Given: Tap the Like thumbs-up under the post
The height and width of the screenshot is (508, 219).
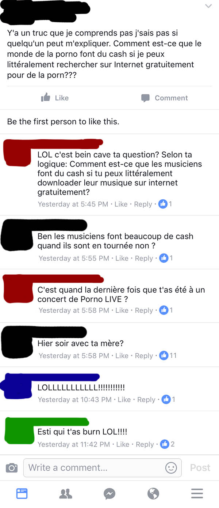Looking at the screenshot, I should point(55,98).
